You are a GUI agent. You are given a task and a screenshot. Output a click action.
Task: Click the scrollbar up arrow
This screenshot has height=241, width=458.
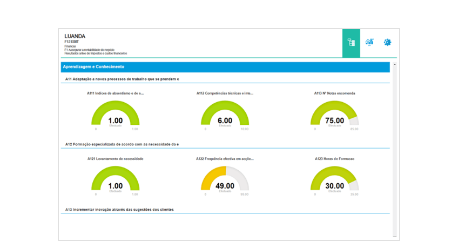[394, 65]
